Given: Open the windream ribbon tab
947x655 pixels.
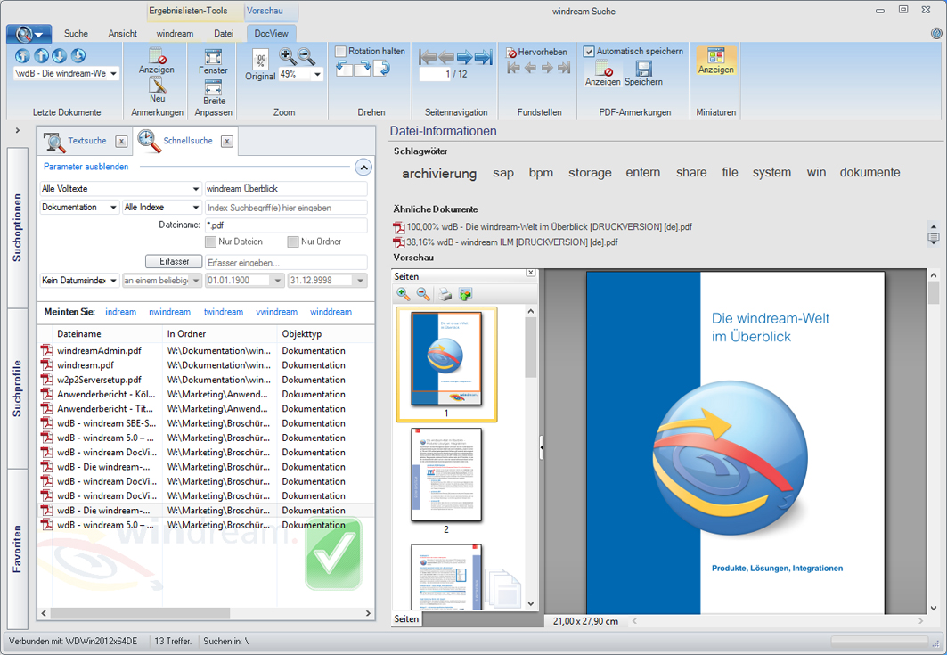Looking at the screenshot, I should point(176,34).
